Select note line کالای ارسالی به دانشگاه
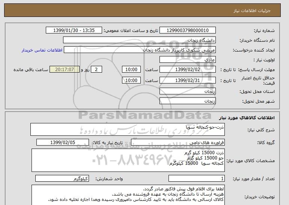Image resolution: width=289 pixels, height=205 pixels. (136, 200)
